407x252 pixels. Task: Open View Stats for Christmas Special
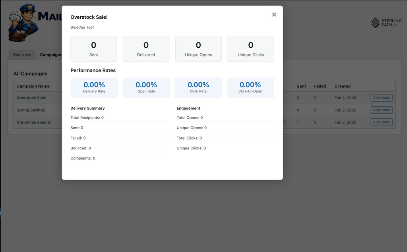pos(381,122)
